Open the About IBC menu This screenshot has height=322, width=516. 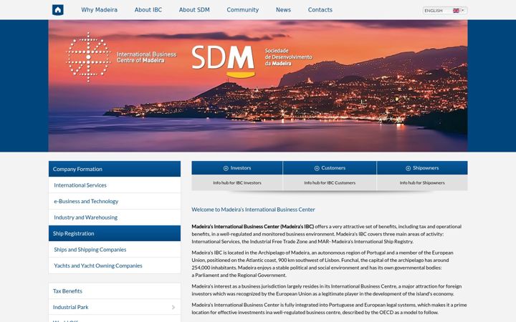point(148,10)
